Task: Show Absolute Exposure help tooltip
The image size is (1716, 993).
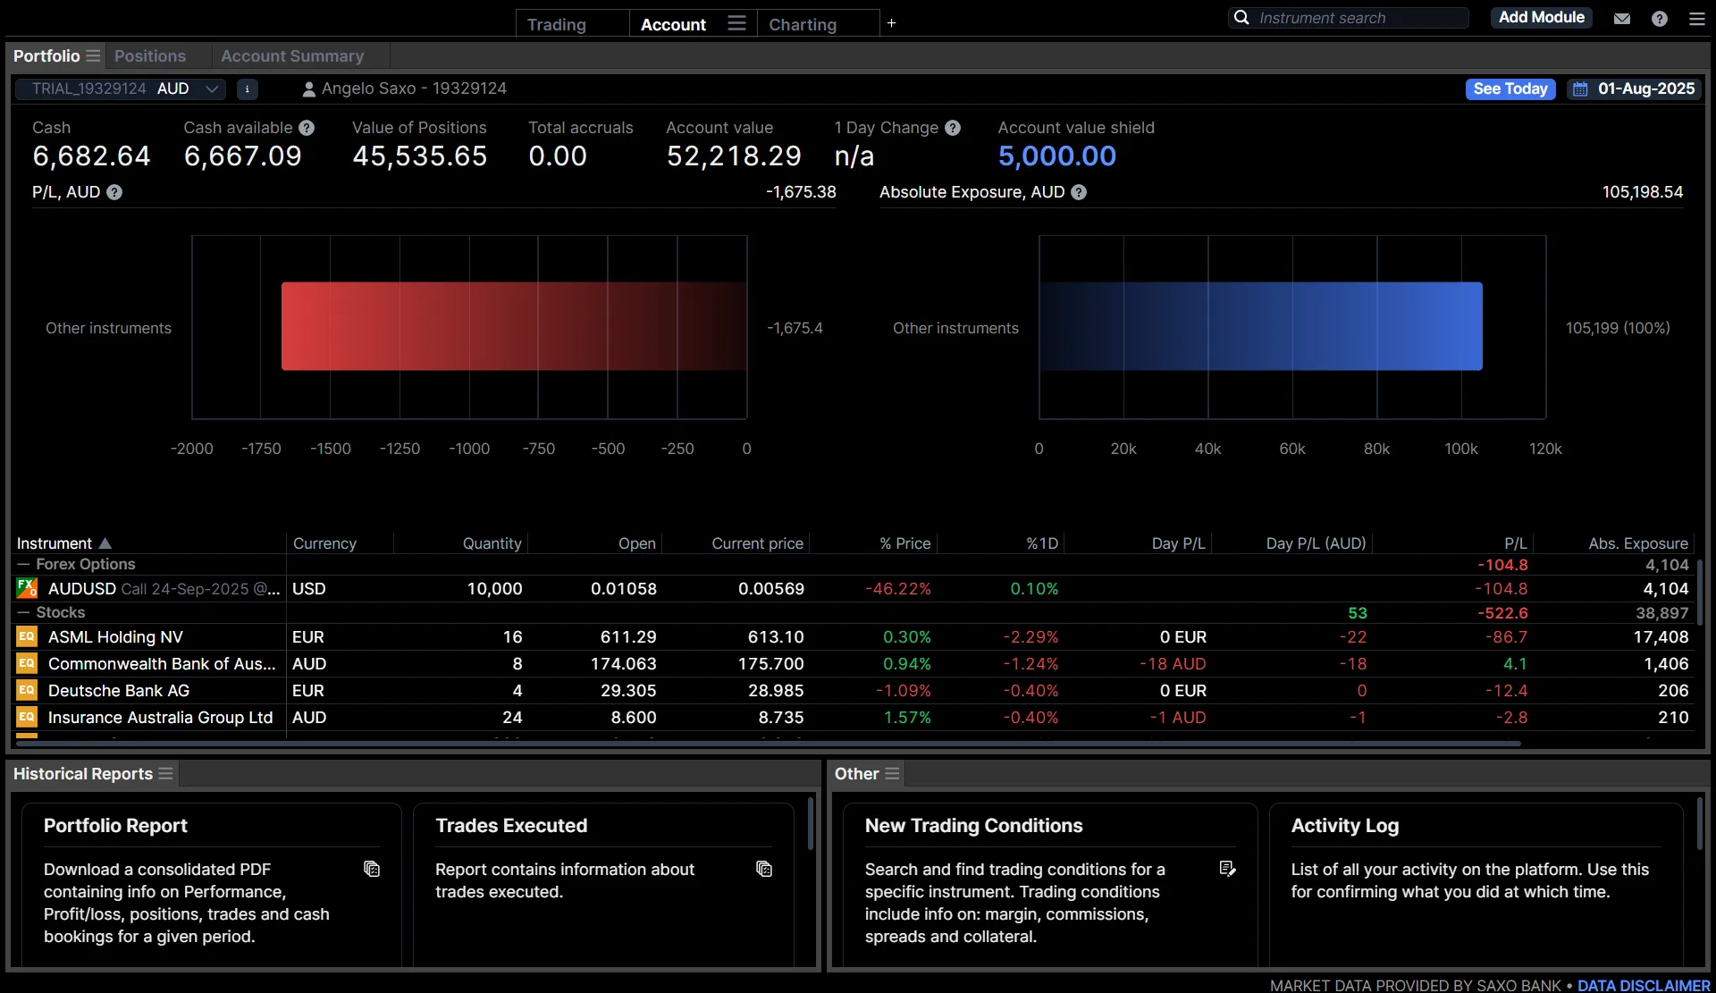Action: (1079, 192)
